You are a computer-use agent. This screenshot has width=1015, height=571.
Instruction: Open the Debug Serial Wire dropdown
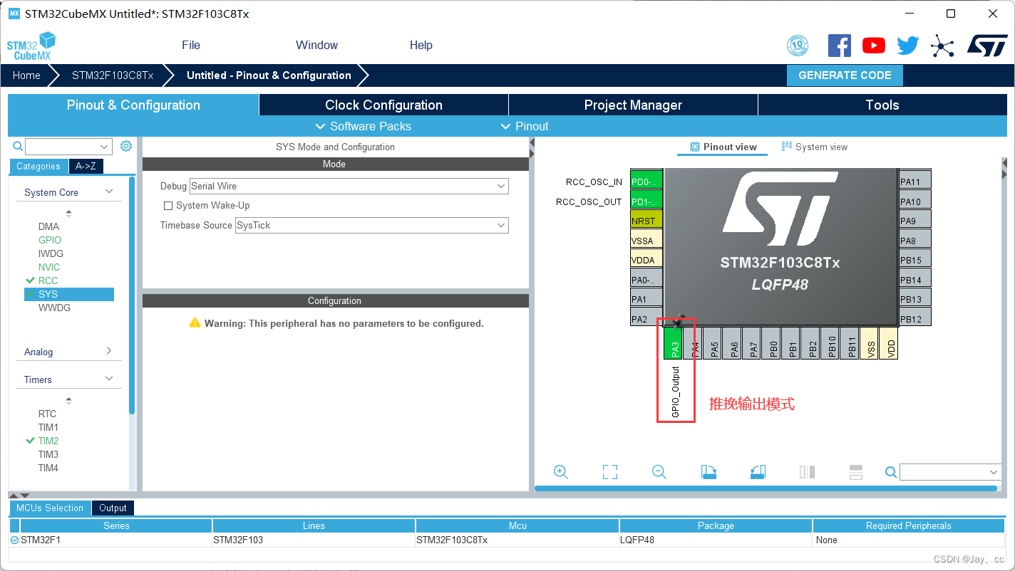[x=349, y=186]
